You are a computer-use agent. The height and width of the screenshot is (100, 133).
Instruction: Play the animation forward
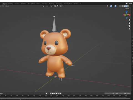click(57, 93)
